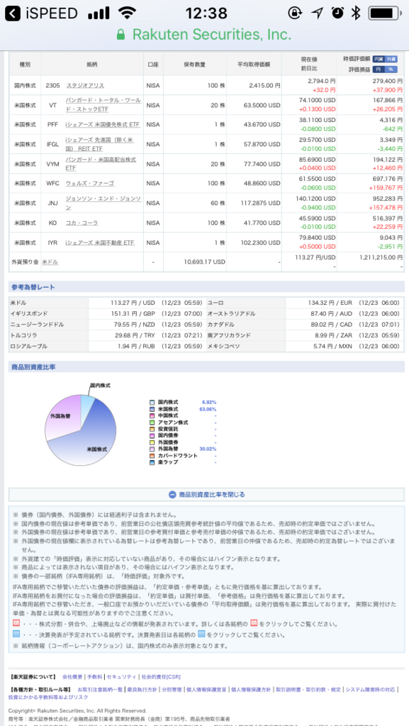
Task: Open バンガード・米国高配当株式ETF link
Action: click(x=101, y=164)
